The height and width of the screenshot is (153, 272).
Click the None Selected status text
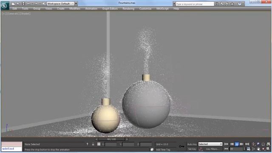(32, 144)
